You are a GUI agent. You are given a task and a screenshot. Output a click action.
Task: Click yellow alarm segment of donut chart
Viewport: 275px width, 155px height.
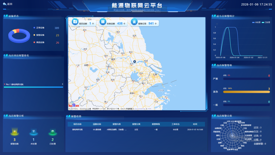click(14, 31)
